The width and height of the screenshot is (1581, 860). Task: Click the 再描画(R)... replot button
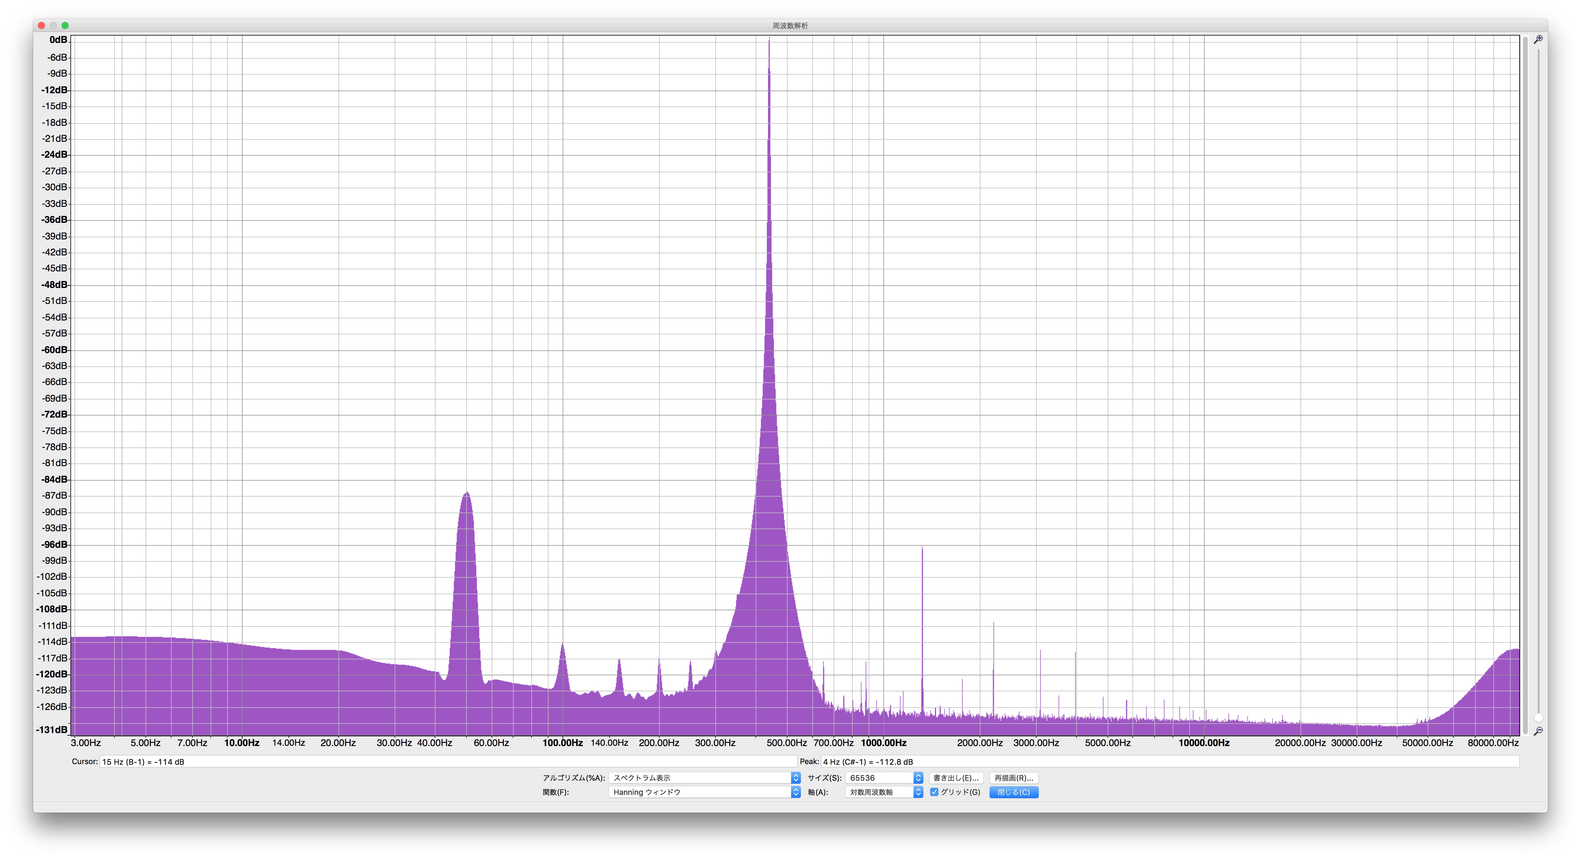coord(1013,778)
